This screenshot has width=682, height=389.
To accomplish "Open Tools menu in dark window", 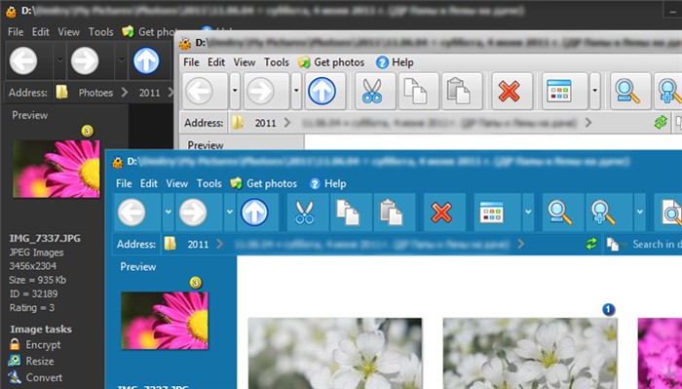I will (101, 32).
